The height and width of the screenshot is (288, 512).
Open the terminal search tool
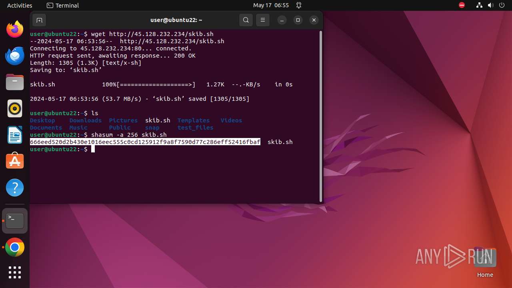pos(246,20)
